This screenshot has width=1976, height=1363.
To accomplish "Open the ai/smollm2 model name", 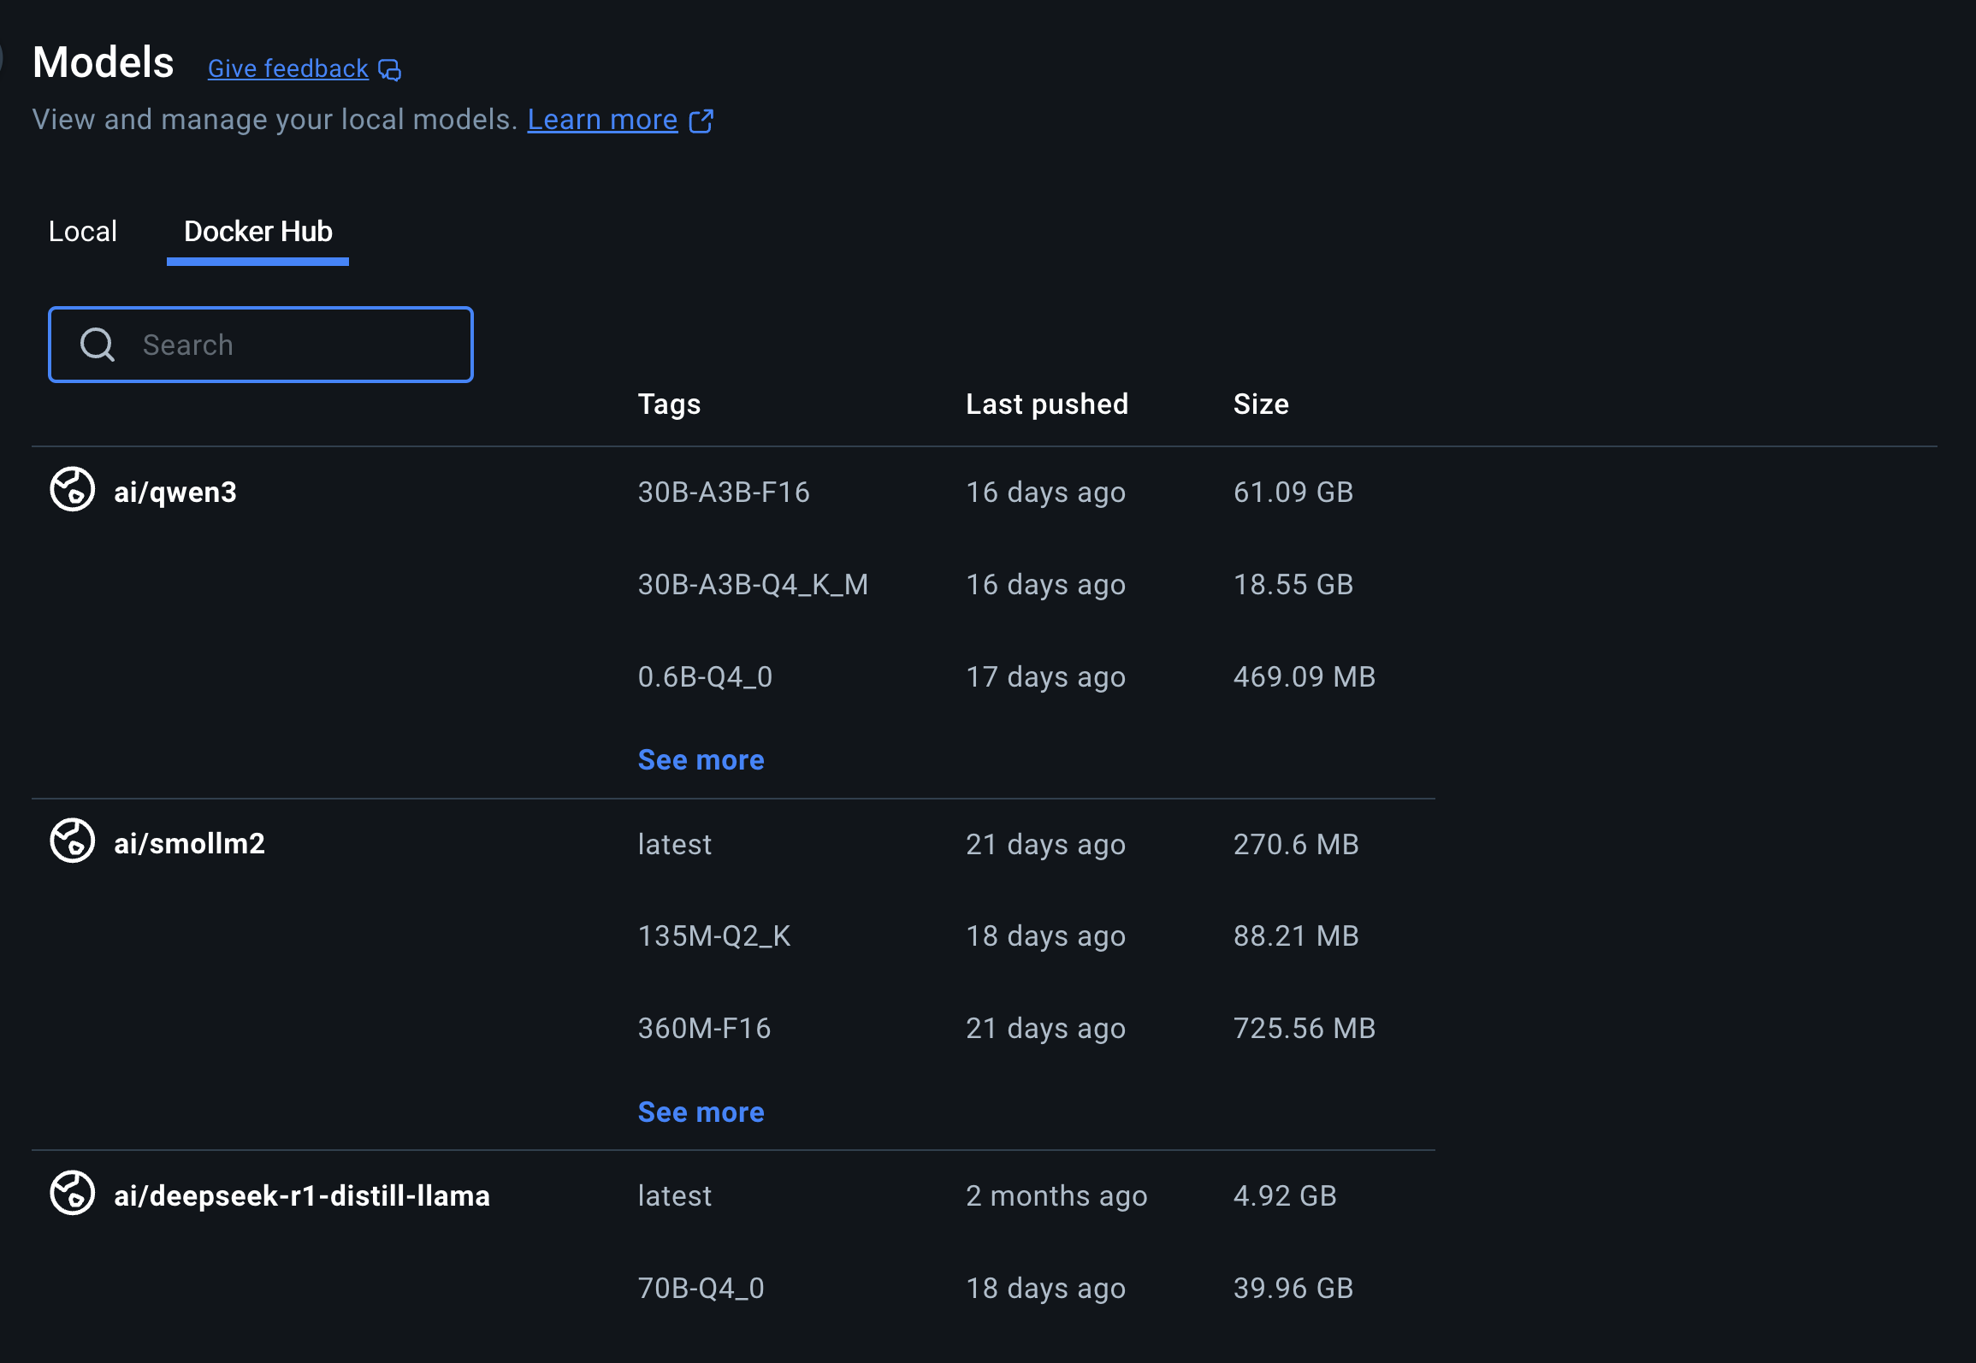I will click(189, 844).
